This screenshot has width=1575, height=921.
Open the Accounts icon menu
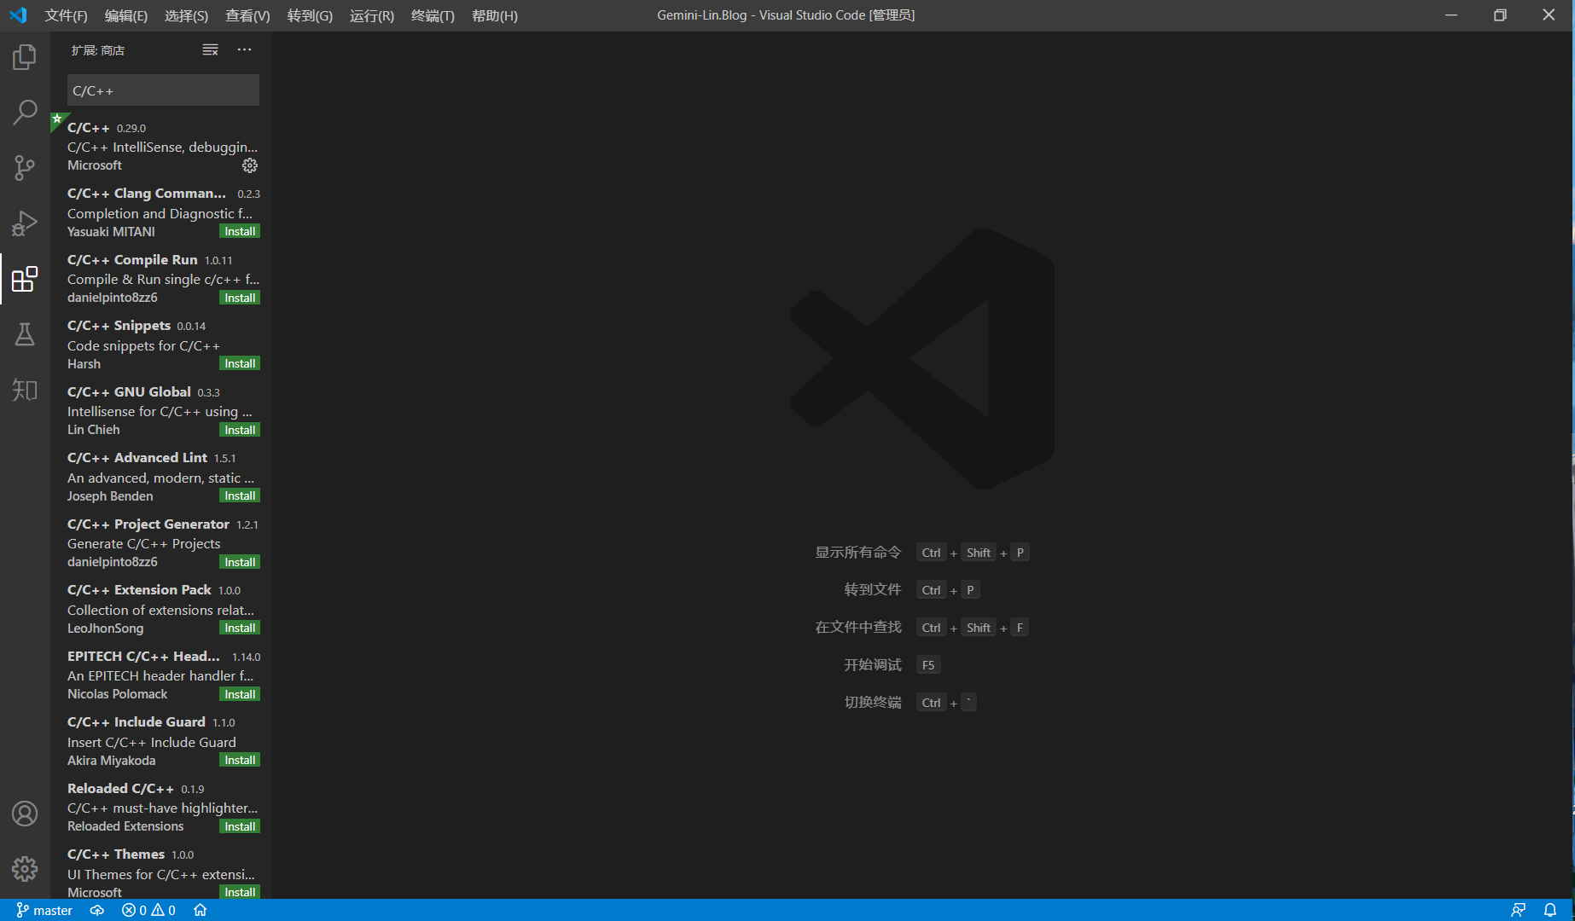pos(25,814)
